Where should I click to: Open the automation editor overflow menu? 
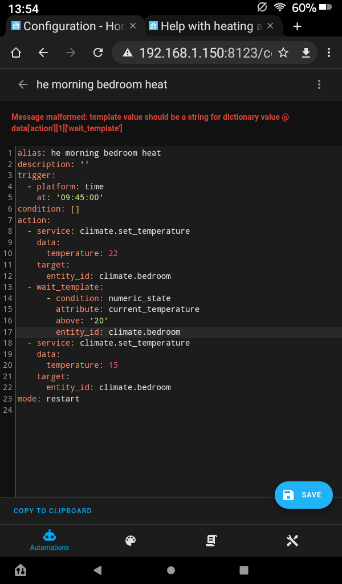[x=319, y=84]
